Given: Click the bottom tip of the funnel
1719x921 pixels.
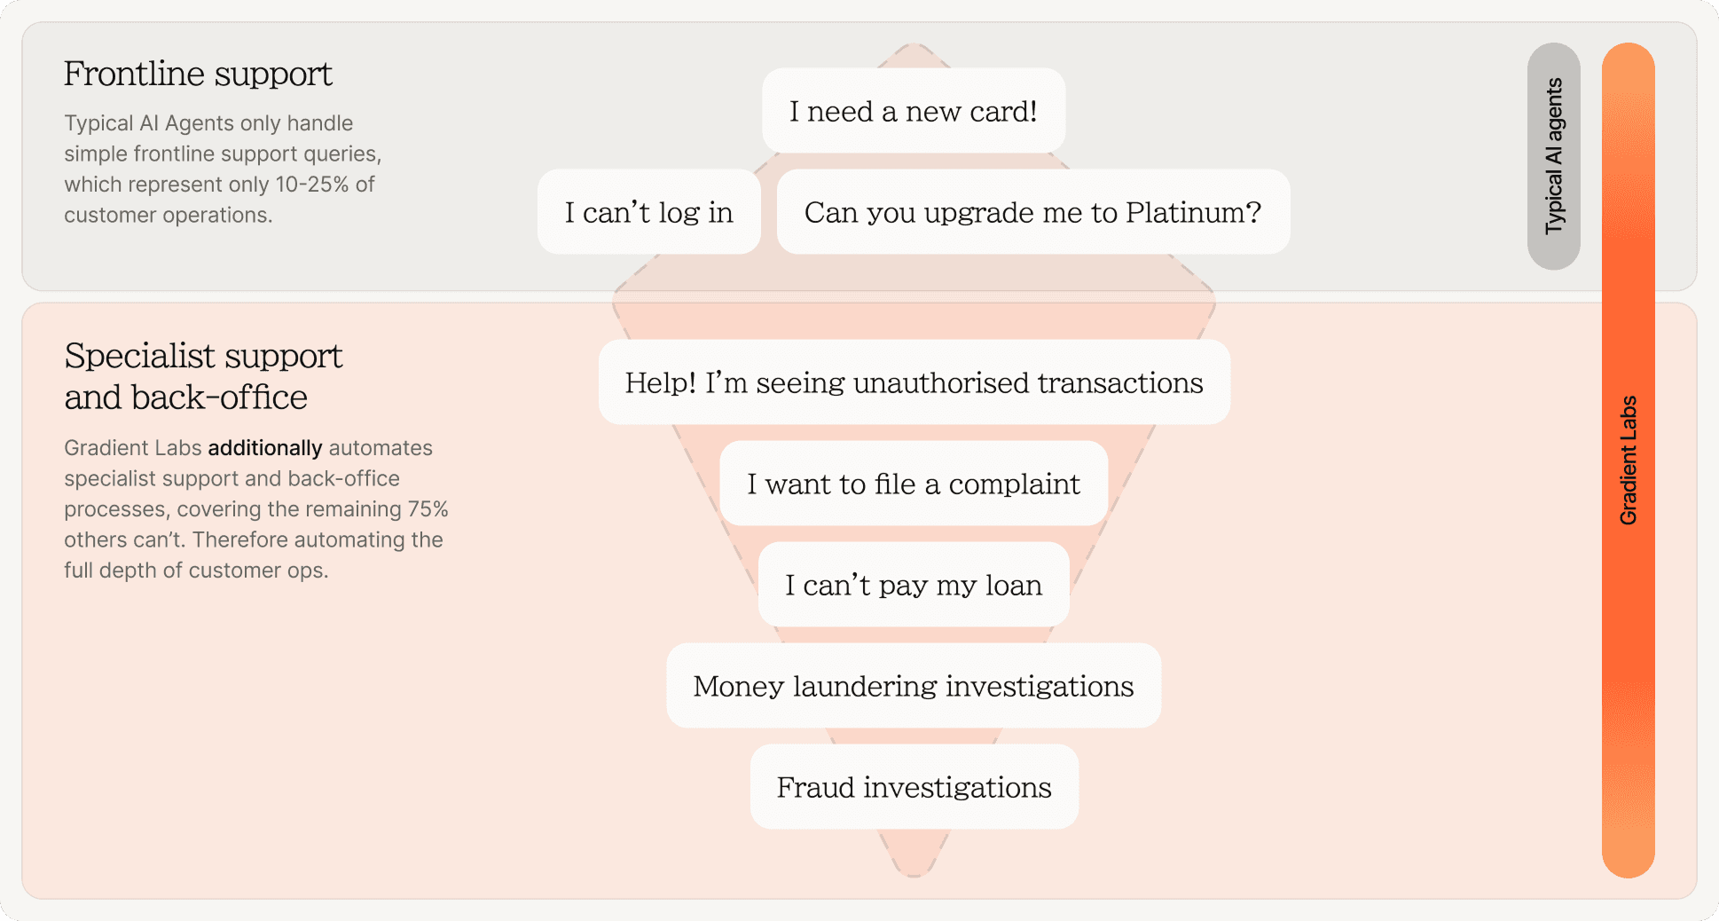Looking at the screenshot, I should point(914,866).
